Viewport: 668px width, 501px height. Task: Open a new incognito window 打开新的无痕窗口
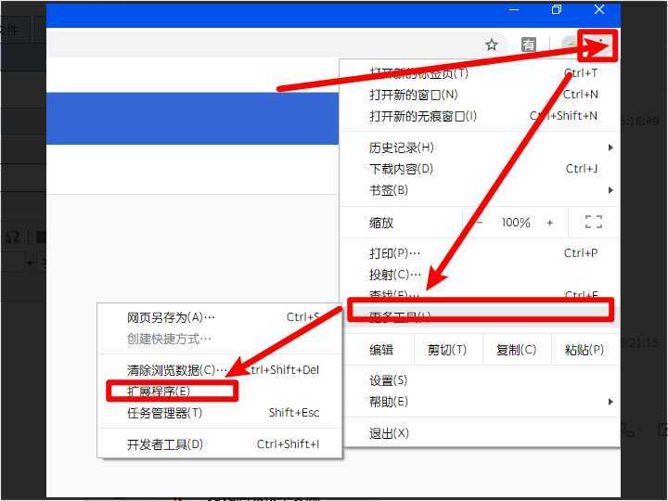tap(480, 116)
